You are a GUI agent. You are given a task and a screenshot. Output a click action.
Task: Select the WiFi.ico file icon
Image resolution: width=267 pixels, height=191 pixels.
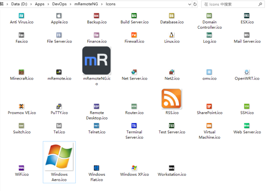click(22, 168)
